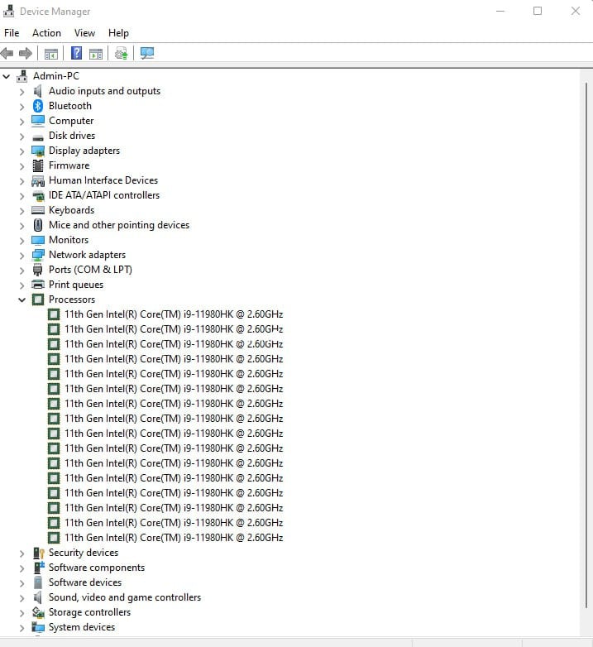Screen dimensions: 593x647
Task: Expand the Display adapters category
Action: pos(22,151)
